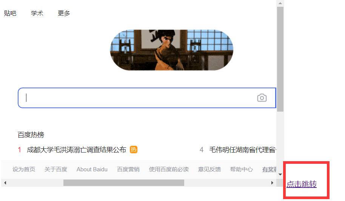Open the 贴吧 navigation item
The height and width of the screenshot is (201, 345).
click(x=10, y=13)
